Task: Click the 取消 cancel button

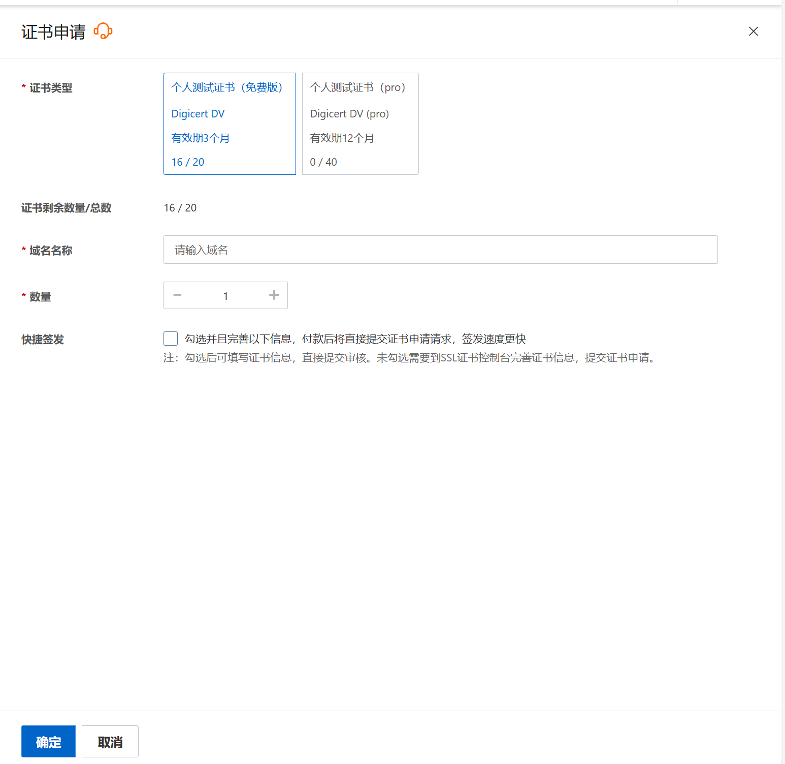Action: point(110,742)
